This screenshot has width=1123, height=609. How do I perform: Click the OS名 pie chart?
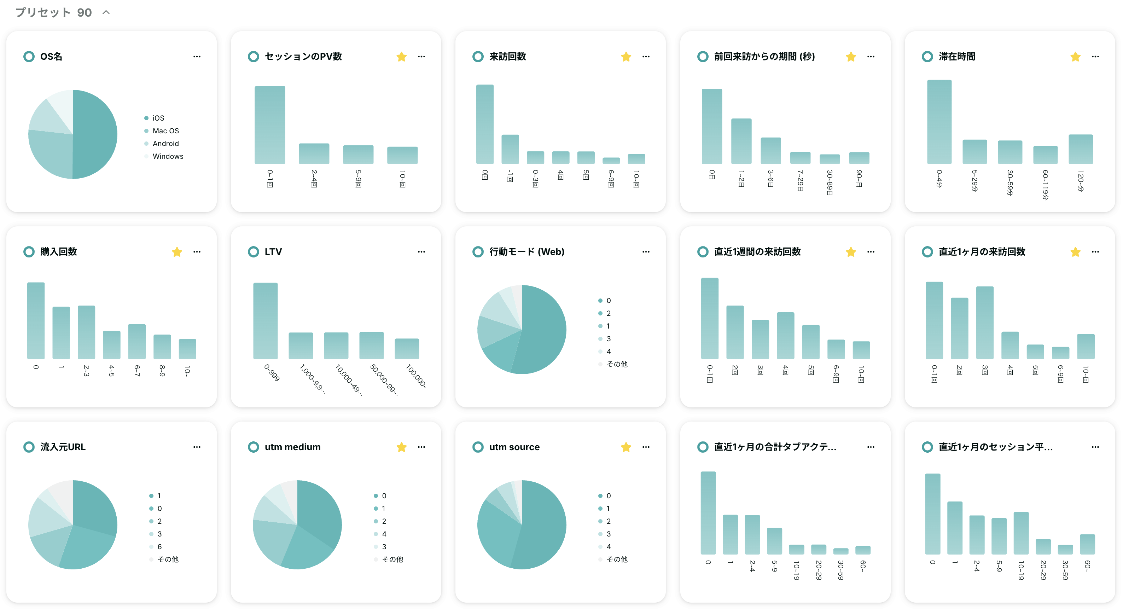73,134
